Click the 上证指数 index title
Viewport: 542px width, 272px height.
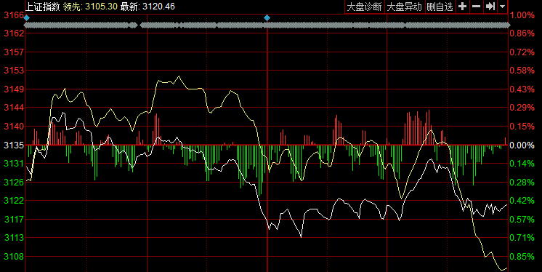pyautogui.click(x=43, y=7)
